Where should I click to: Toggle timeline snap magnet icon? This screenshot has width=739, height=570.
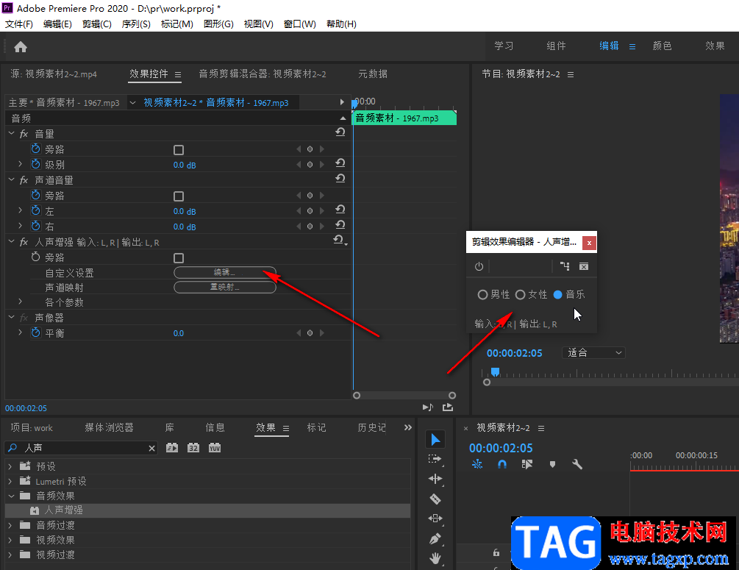(502, 464)
